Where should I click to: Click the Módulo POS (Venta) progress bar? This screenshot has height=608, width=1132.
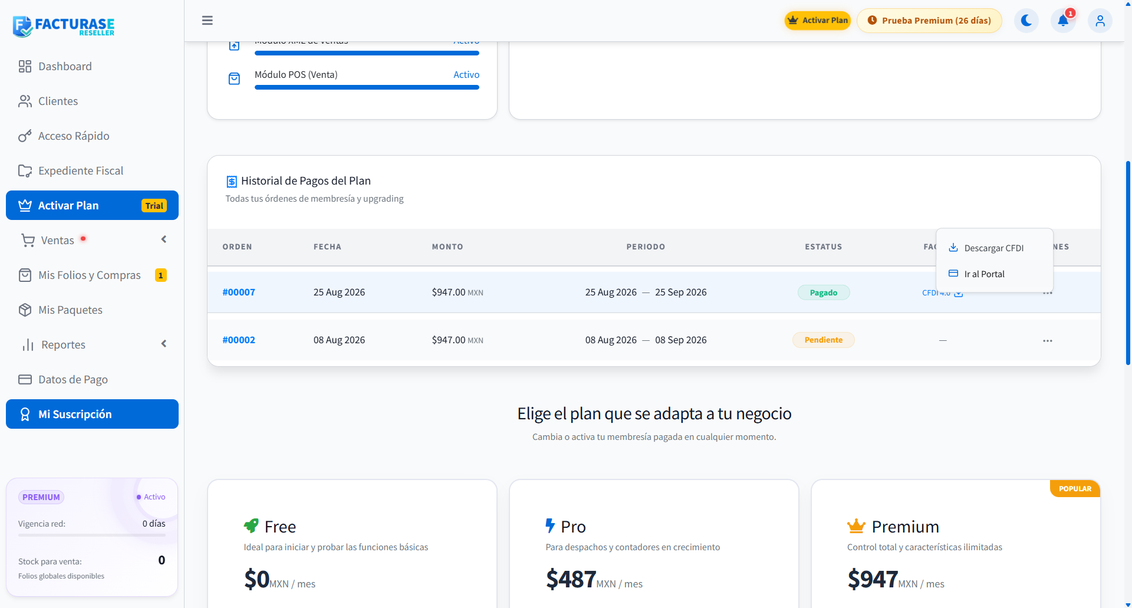[x=367, y=87]
